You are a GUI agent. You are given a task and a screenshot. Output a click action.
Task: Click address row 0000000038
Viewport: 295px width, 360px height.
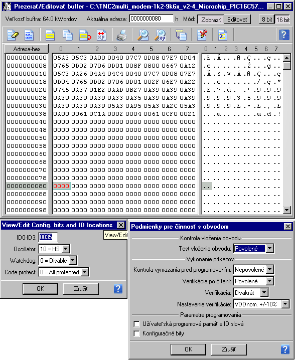pos(27,114)
